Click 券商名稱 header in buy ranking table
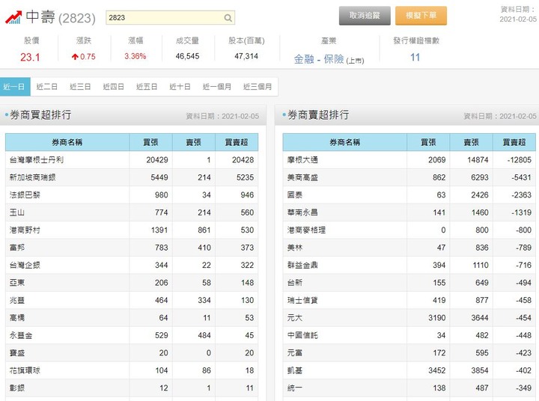This screenshot has width=539, height=401. (67, 142)
